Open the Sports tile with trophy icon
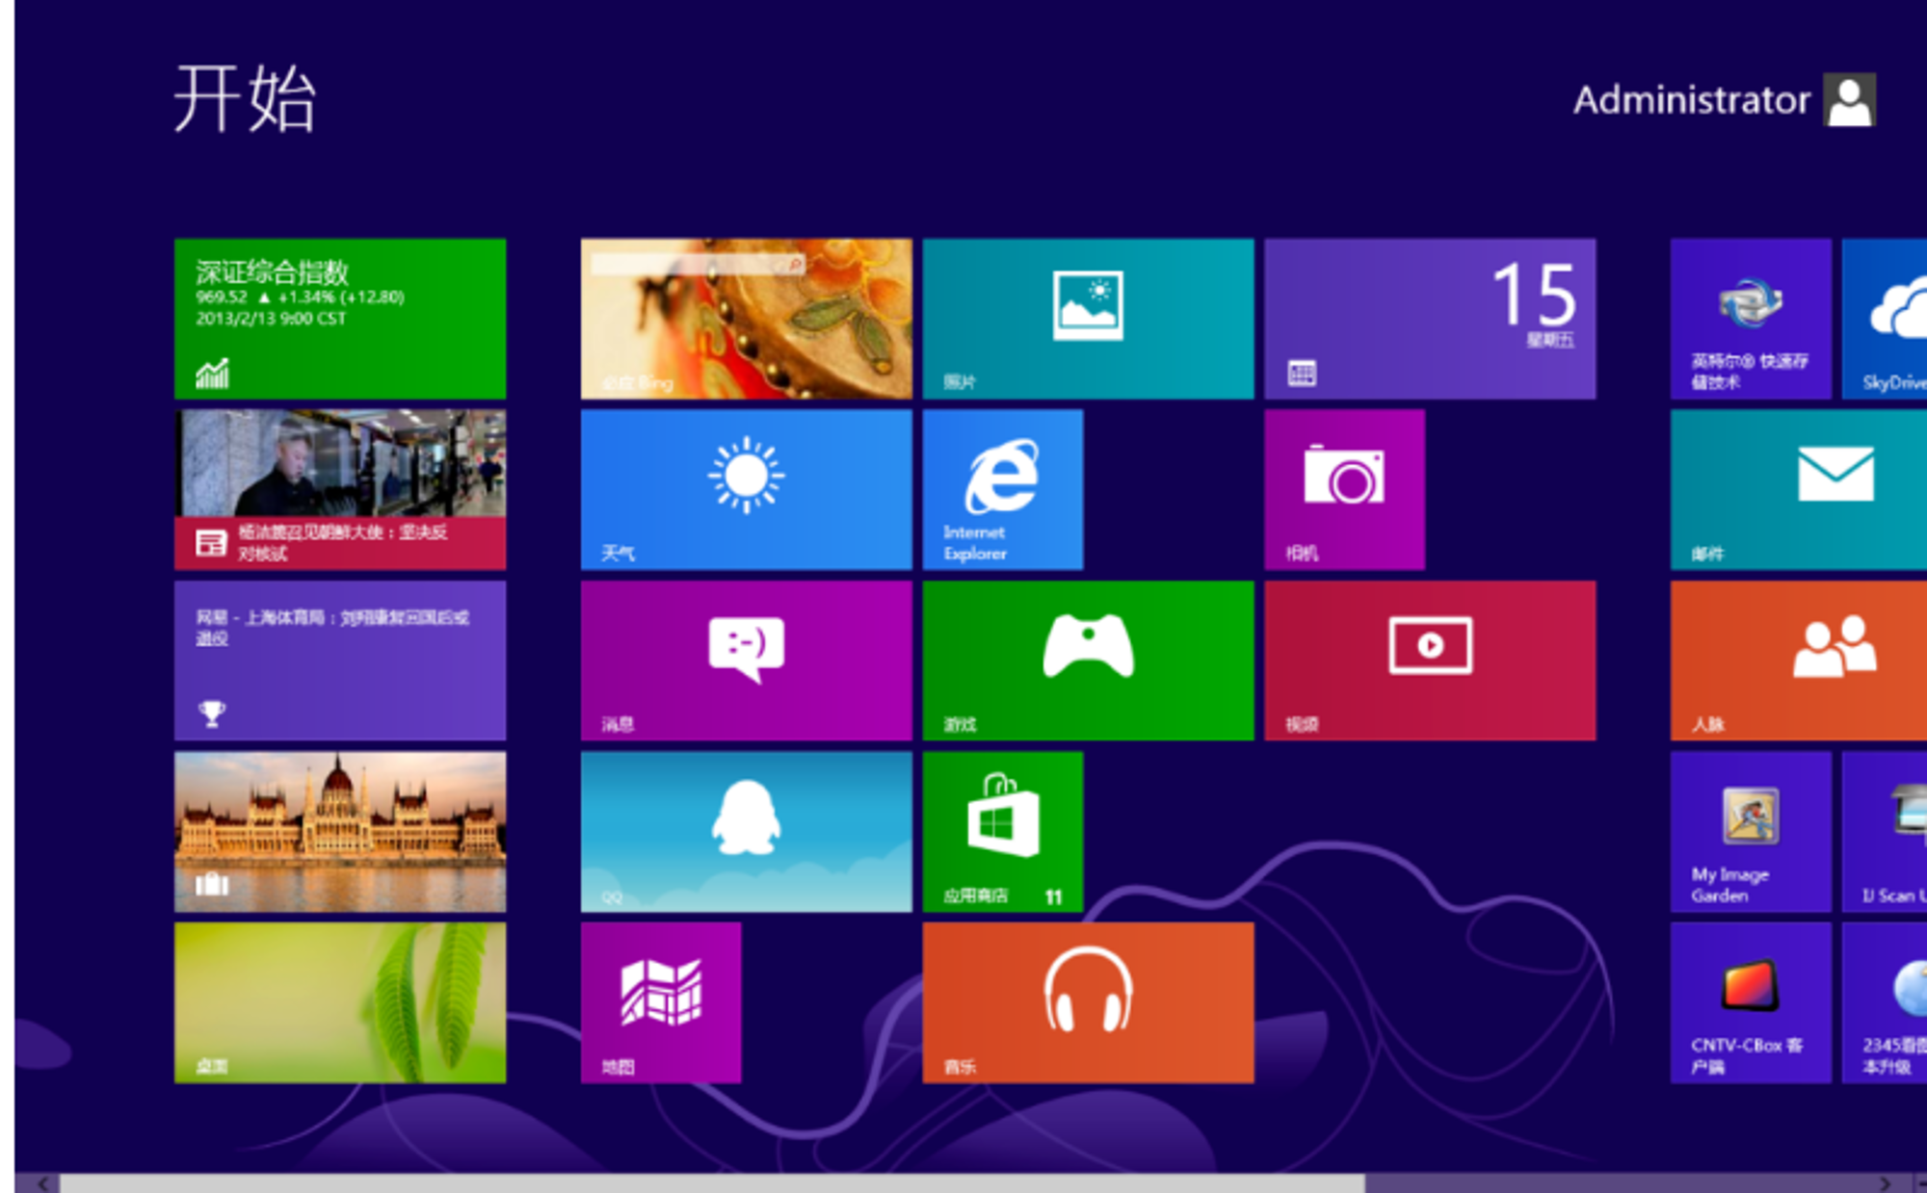The height and width of the screenshot is (1193, 1927). point(340,661)
